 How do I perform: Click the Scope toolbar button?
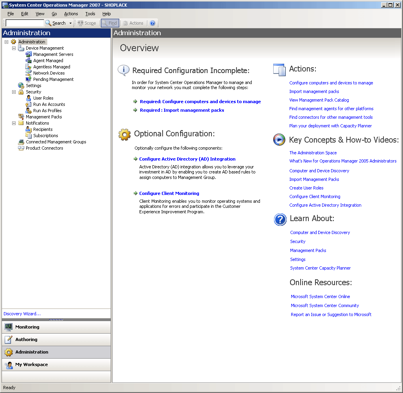[87, 23]
